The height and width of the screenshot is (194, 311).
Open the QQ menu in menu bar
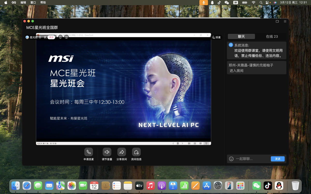[14, 2]
